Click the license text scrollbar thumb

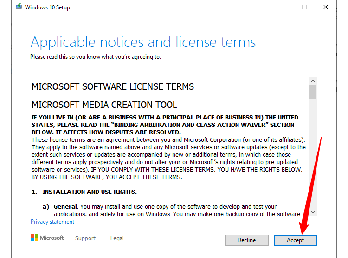click(313, 92)
